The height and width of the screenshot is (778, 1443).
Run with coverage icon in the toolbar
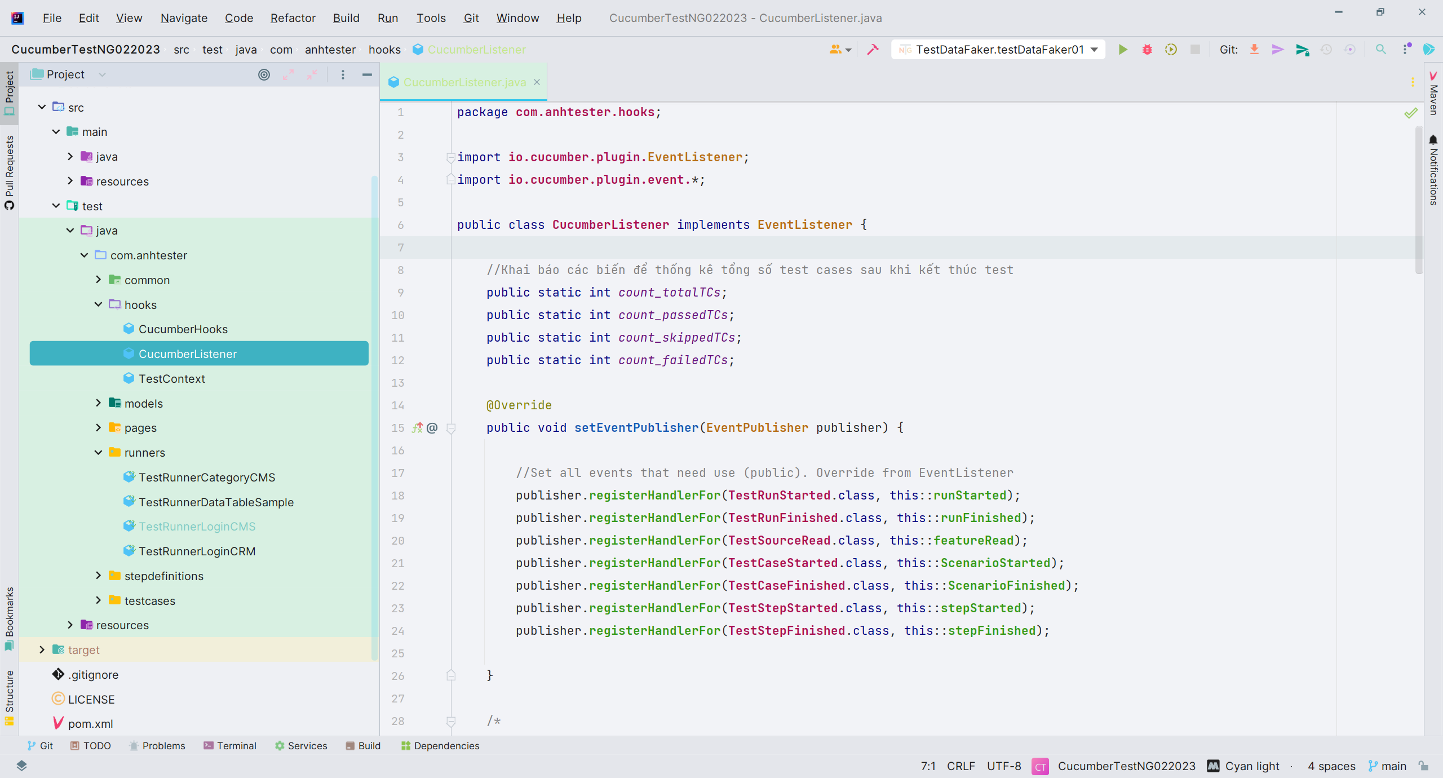click(1171, 50)
